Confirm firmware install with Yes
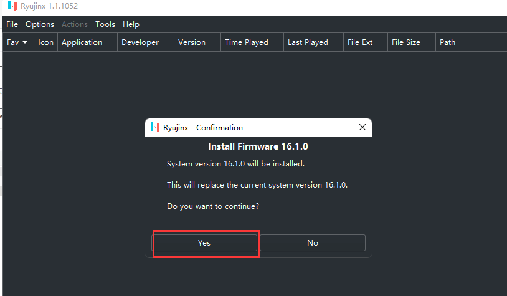Viewport: 507px width, 296px height. click(204, 242)
